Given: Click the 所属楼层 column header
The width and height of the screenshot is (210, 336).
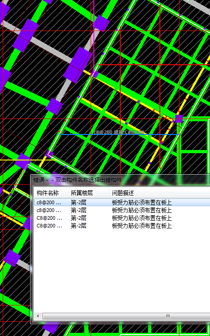Looking at the screenshot, I should coord(82,193).
